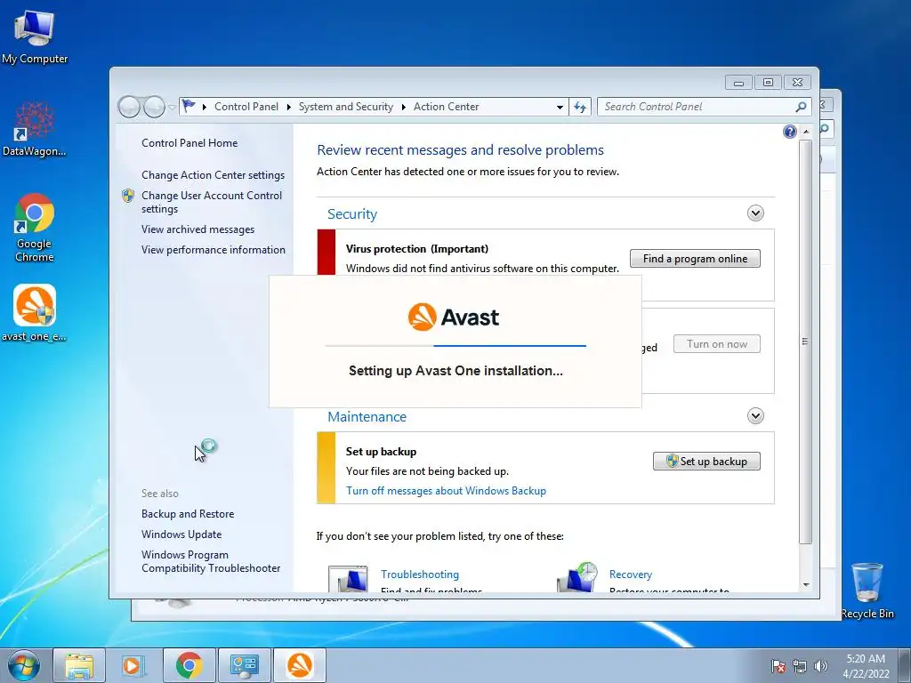Image resolution: width=911 pixels, height=683 pixels.
Task: Click the Virus protection (Important) heading
Action: (x=416, y=249)
